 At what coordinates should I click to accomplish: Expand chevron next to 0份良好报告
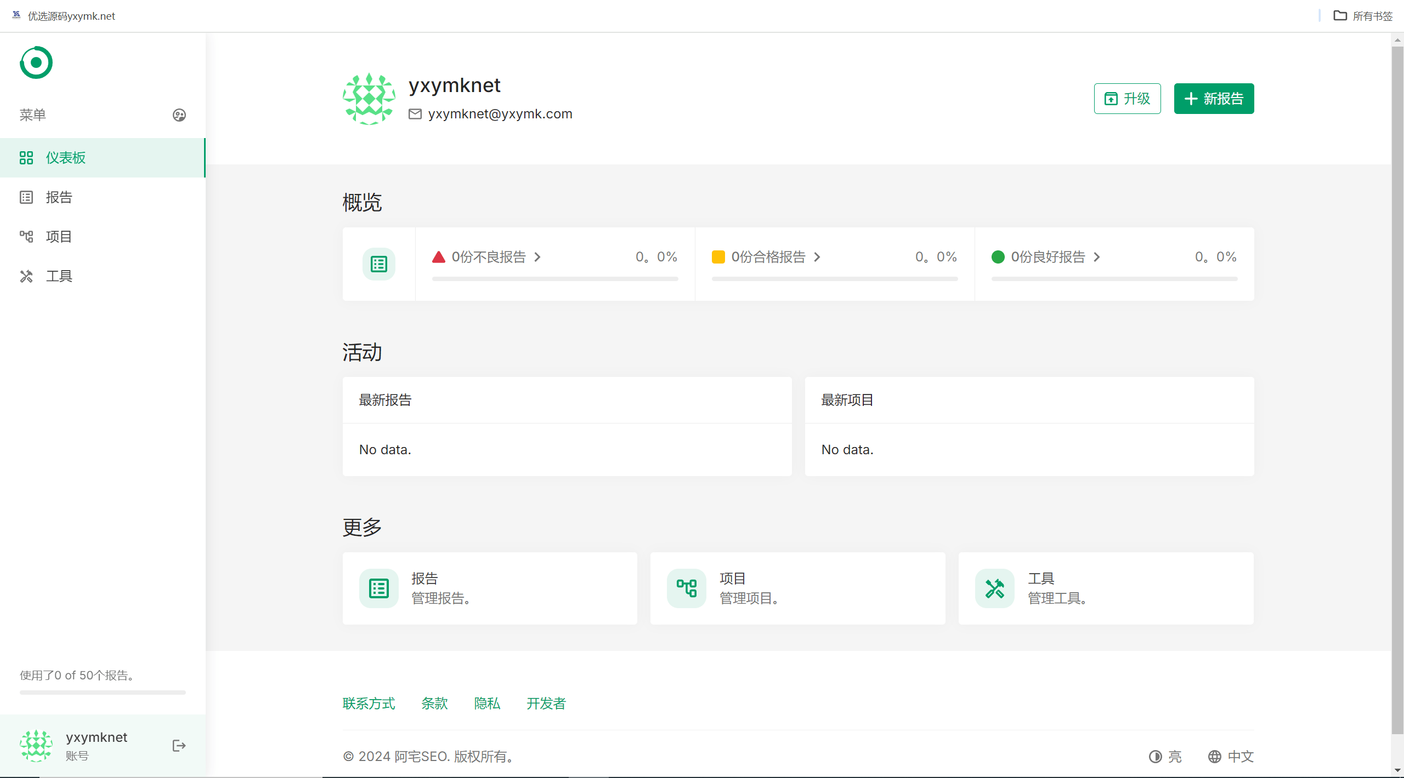pyautogui.click(x=1097, y=257)
